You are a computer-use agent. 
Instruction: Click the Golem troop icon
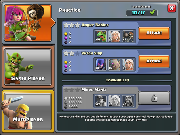114,64
